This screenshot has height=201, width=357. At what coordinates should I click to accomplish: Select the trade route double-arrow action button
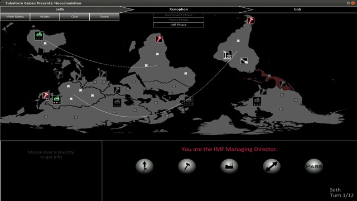[272, 166]
